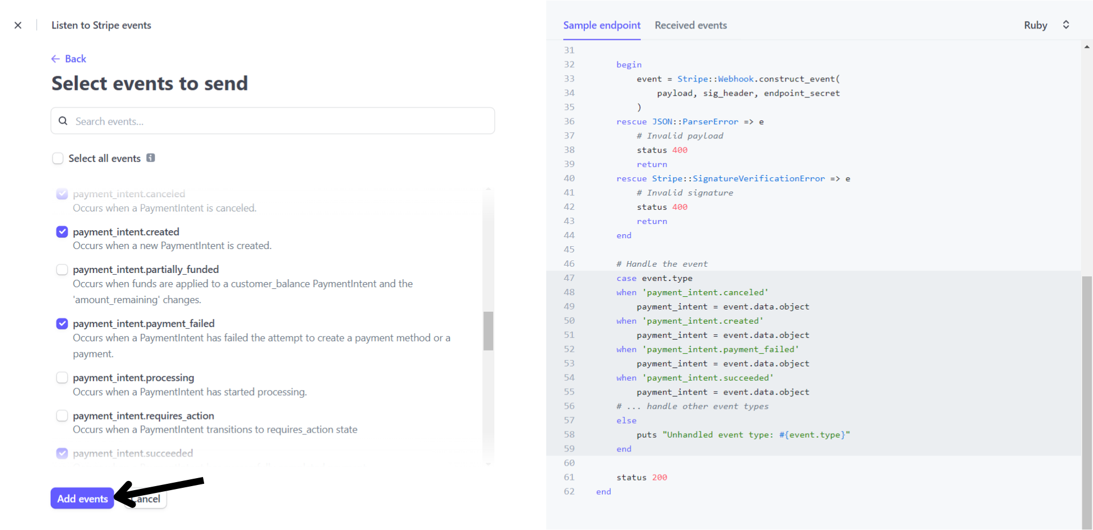Uncheck payment_intent.payment_failed event
Image resolution: width=1093 pixels, height=530 pixels.
click(x=62, y=324)
